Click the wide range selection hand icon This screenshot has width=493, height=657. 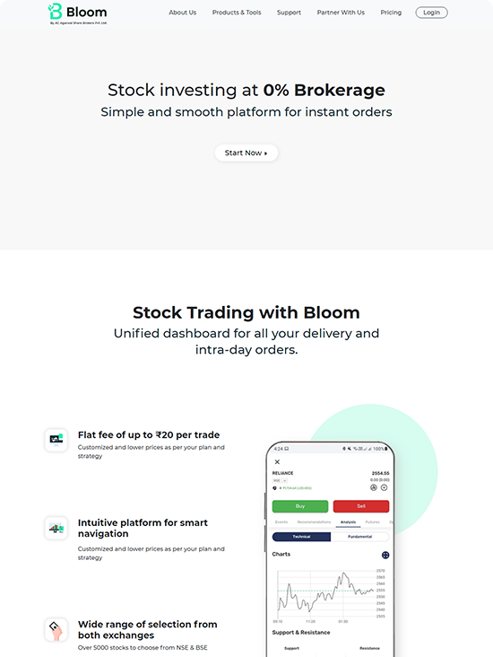click(x=56, y=630)
